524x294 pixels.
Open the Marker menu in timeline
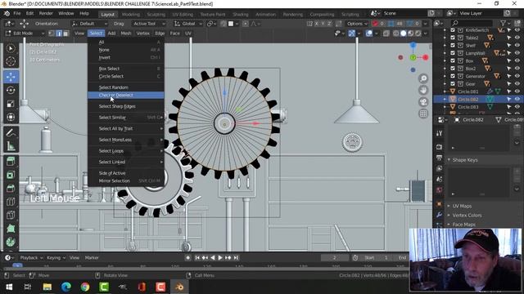92,258
